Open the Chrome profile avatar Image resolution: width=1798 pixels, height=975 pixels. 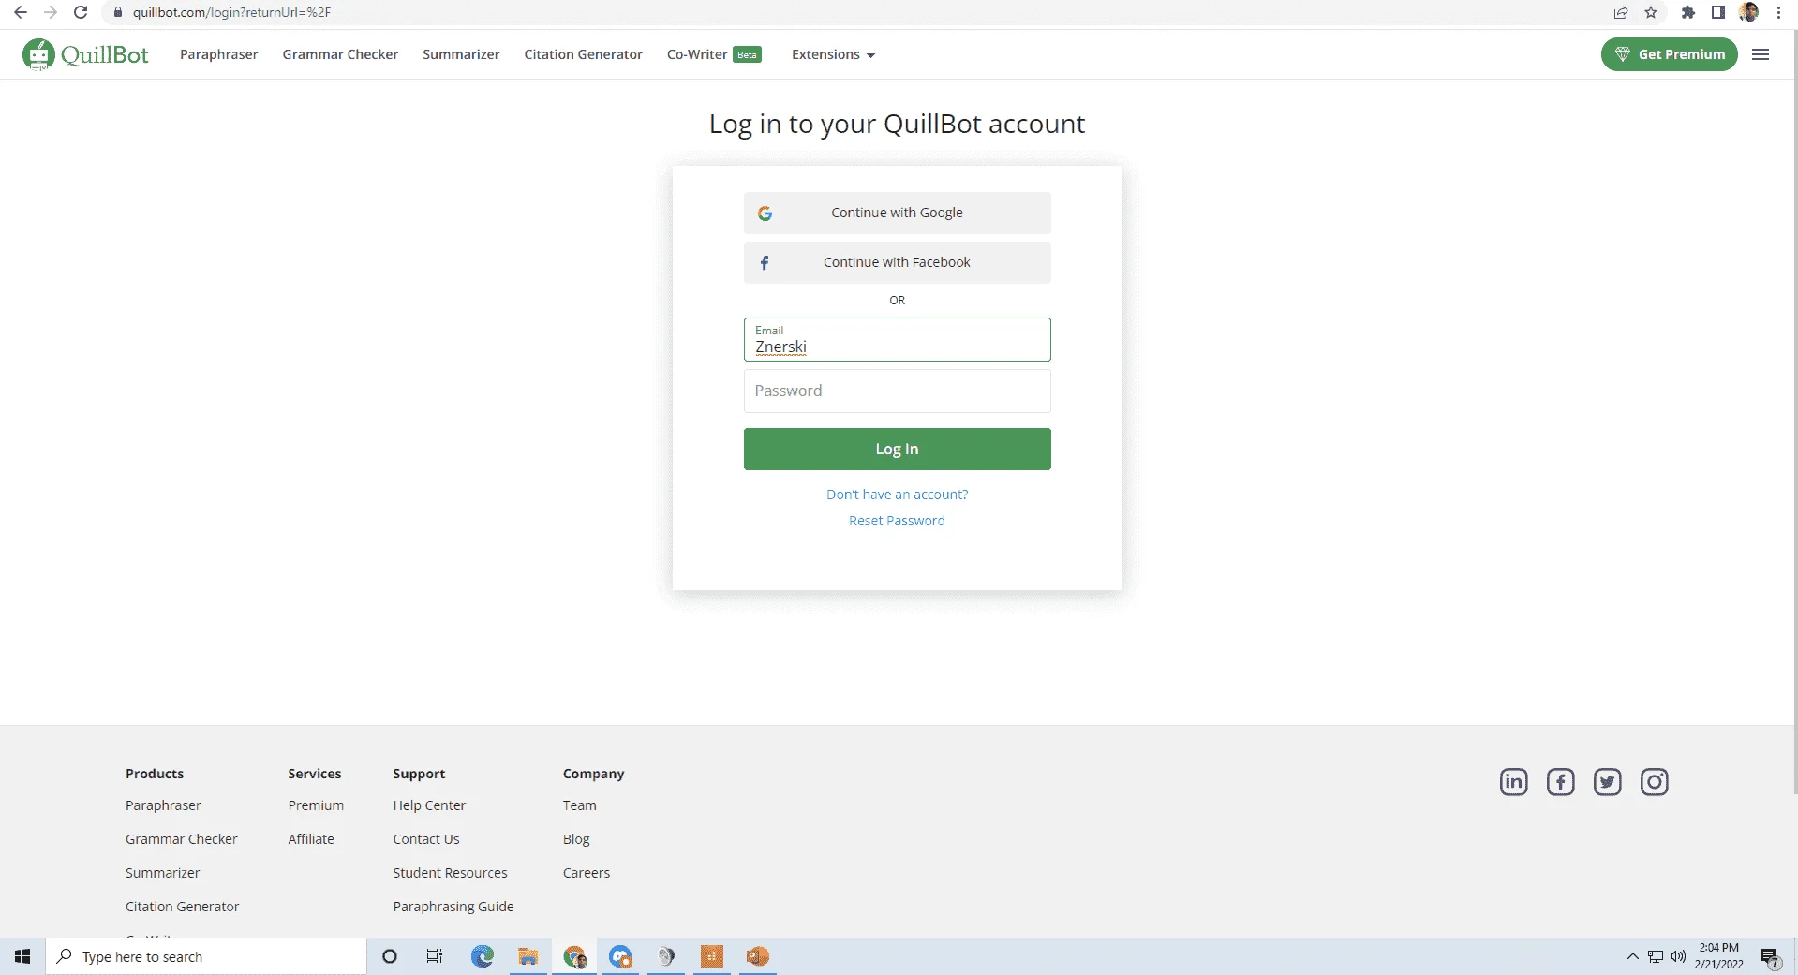[1748, 12]
